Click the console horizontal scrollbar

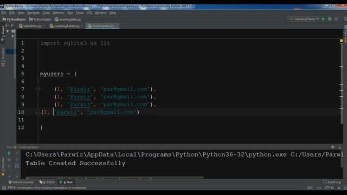(114, 177)
